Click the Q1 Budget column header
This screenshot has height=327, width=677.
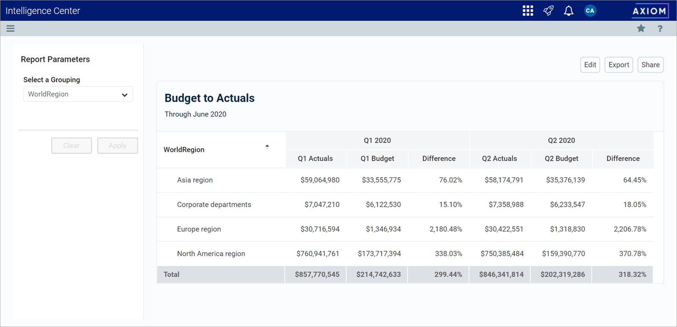point(377,159)
